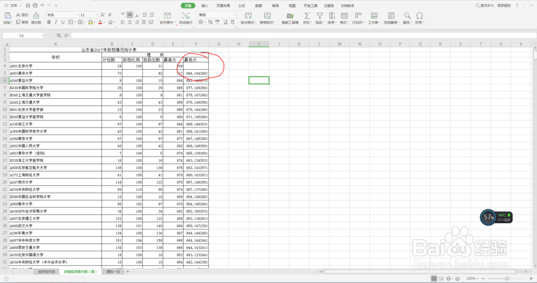Image resolution: width=537 pixels, height=283 pixels.
Task: Activate the Format Painter (格式刷) brush
Action: (x=36, y=16)
